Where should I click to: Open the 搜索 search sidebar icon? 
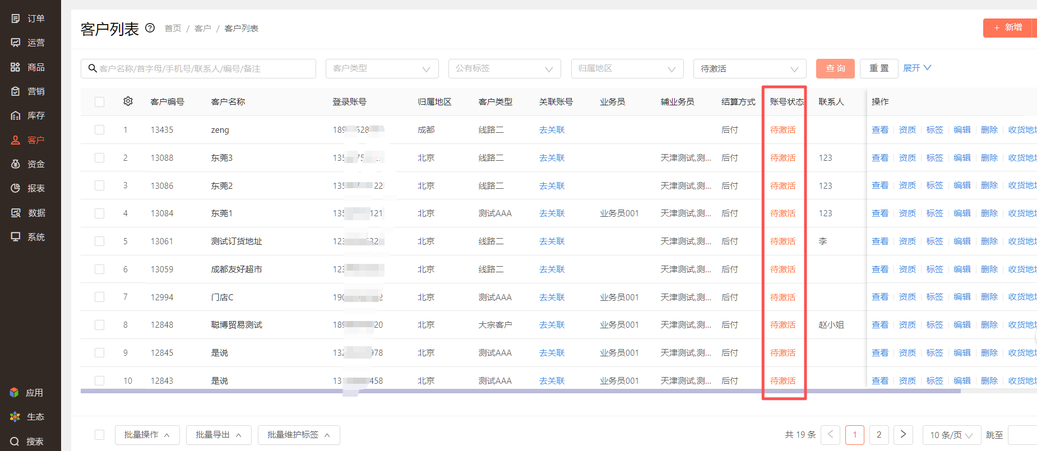pos(15,441)
